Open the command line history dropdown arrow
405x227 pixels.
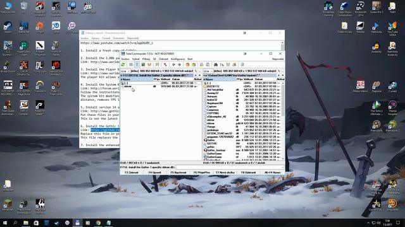283,167
